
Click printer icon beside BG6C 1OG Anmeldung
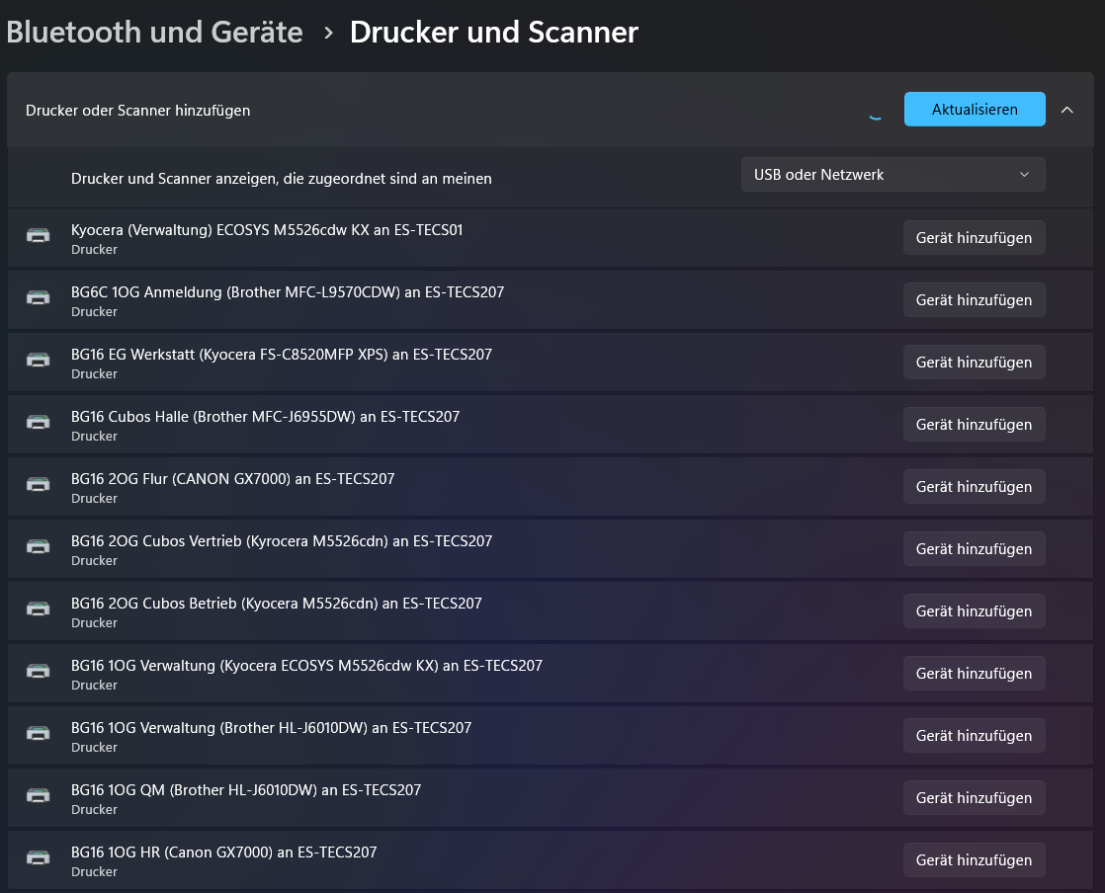click(x=38, y=299)
